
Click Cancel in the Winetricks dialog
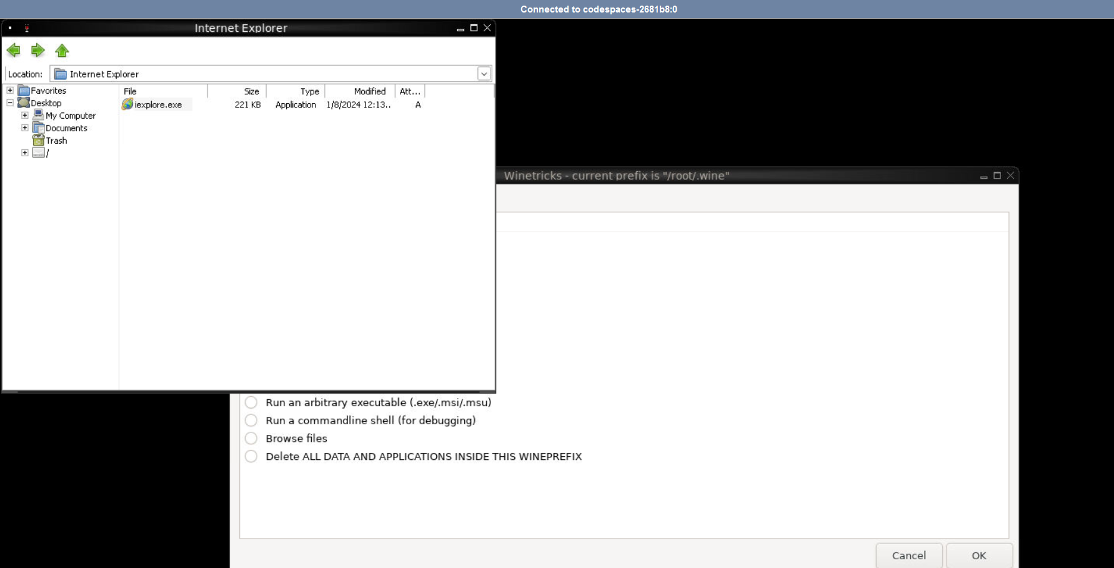point(909,556)
